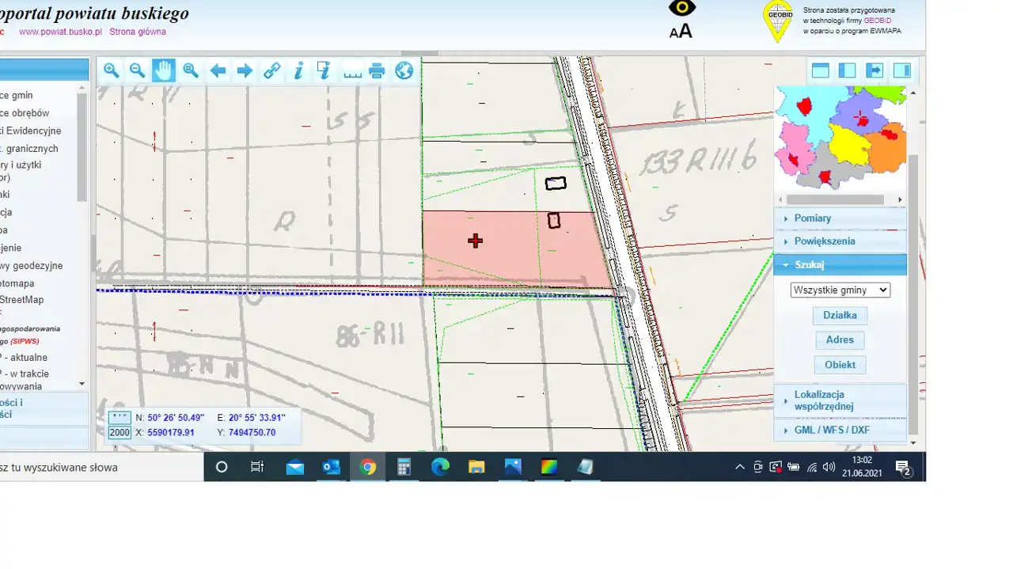Select the object info 'i' tool
This screenshot has width=1013, height=569.
point(298,70)
